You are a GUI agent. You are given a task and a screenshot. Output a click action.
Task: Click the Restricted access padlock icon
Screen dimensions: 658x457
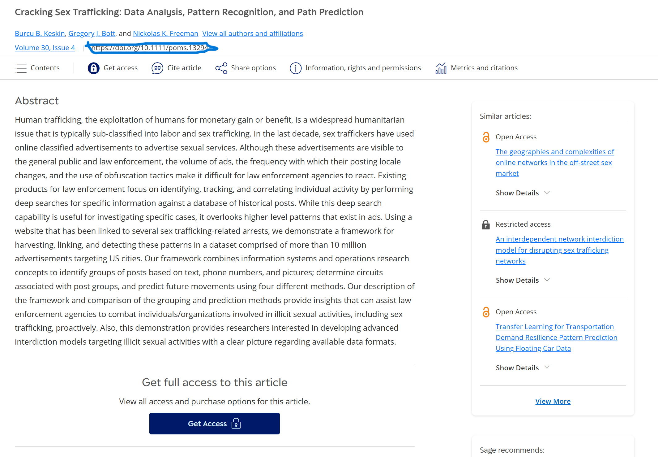[x=485, y=224]
